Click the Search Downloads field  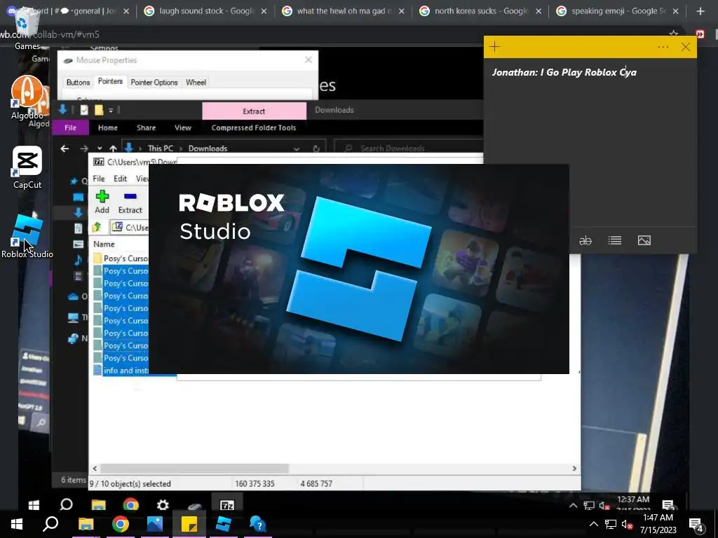pos(407,149)
